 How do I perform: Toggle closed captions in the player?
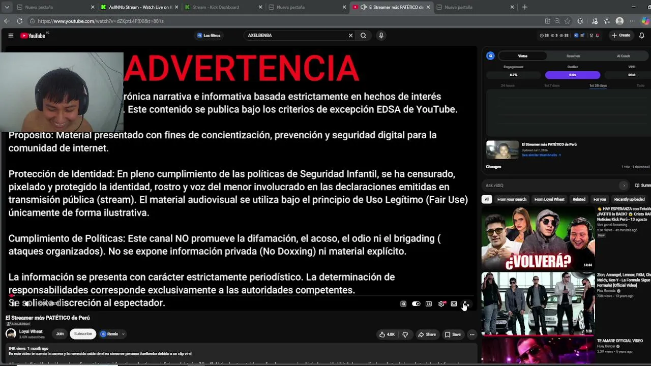point(429,304)
